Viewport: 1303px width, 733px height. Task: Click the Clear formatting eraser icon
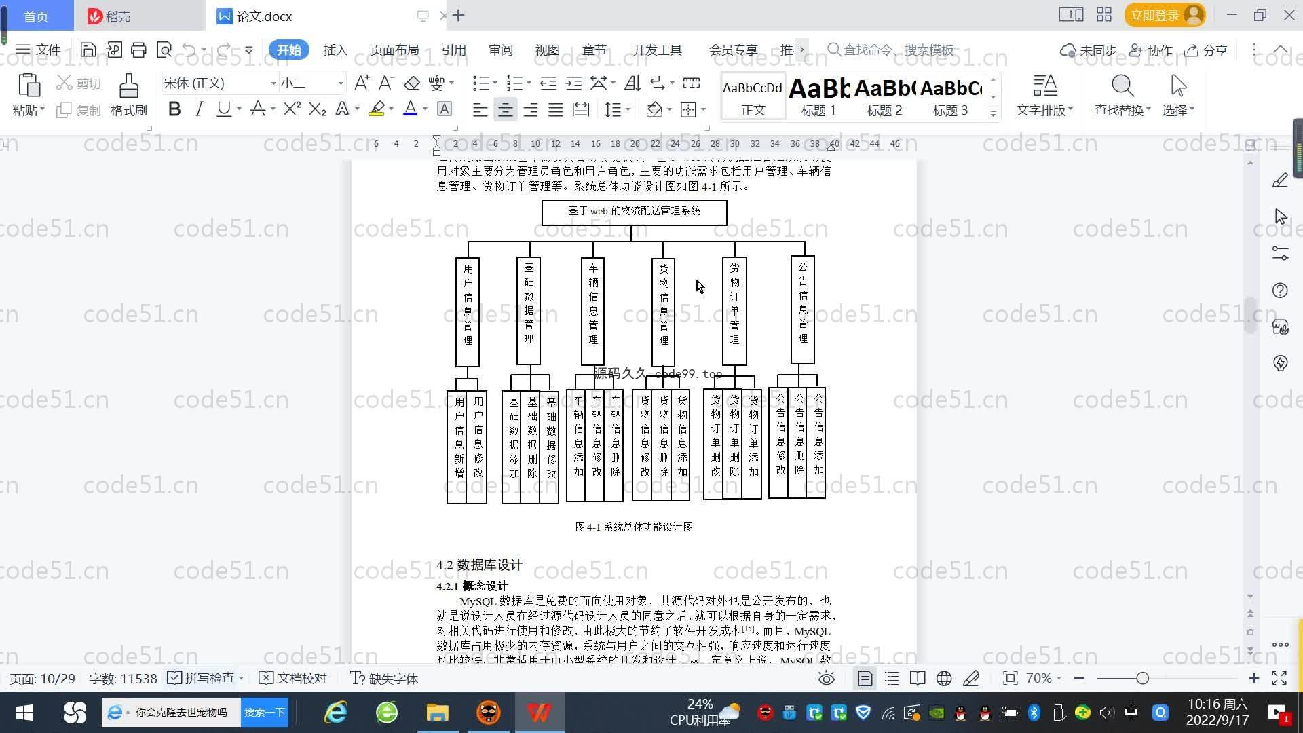pos(412,83)
